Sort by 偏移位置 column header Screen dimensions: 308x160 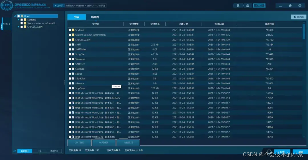tap(269, 24)
